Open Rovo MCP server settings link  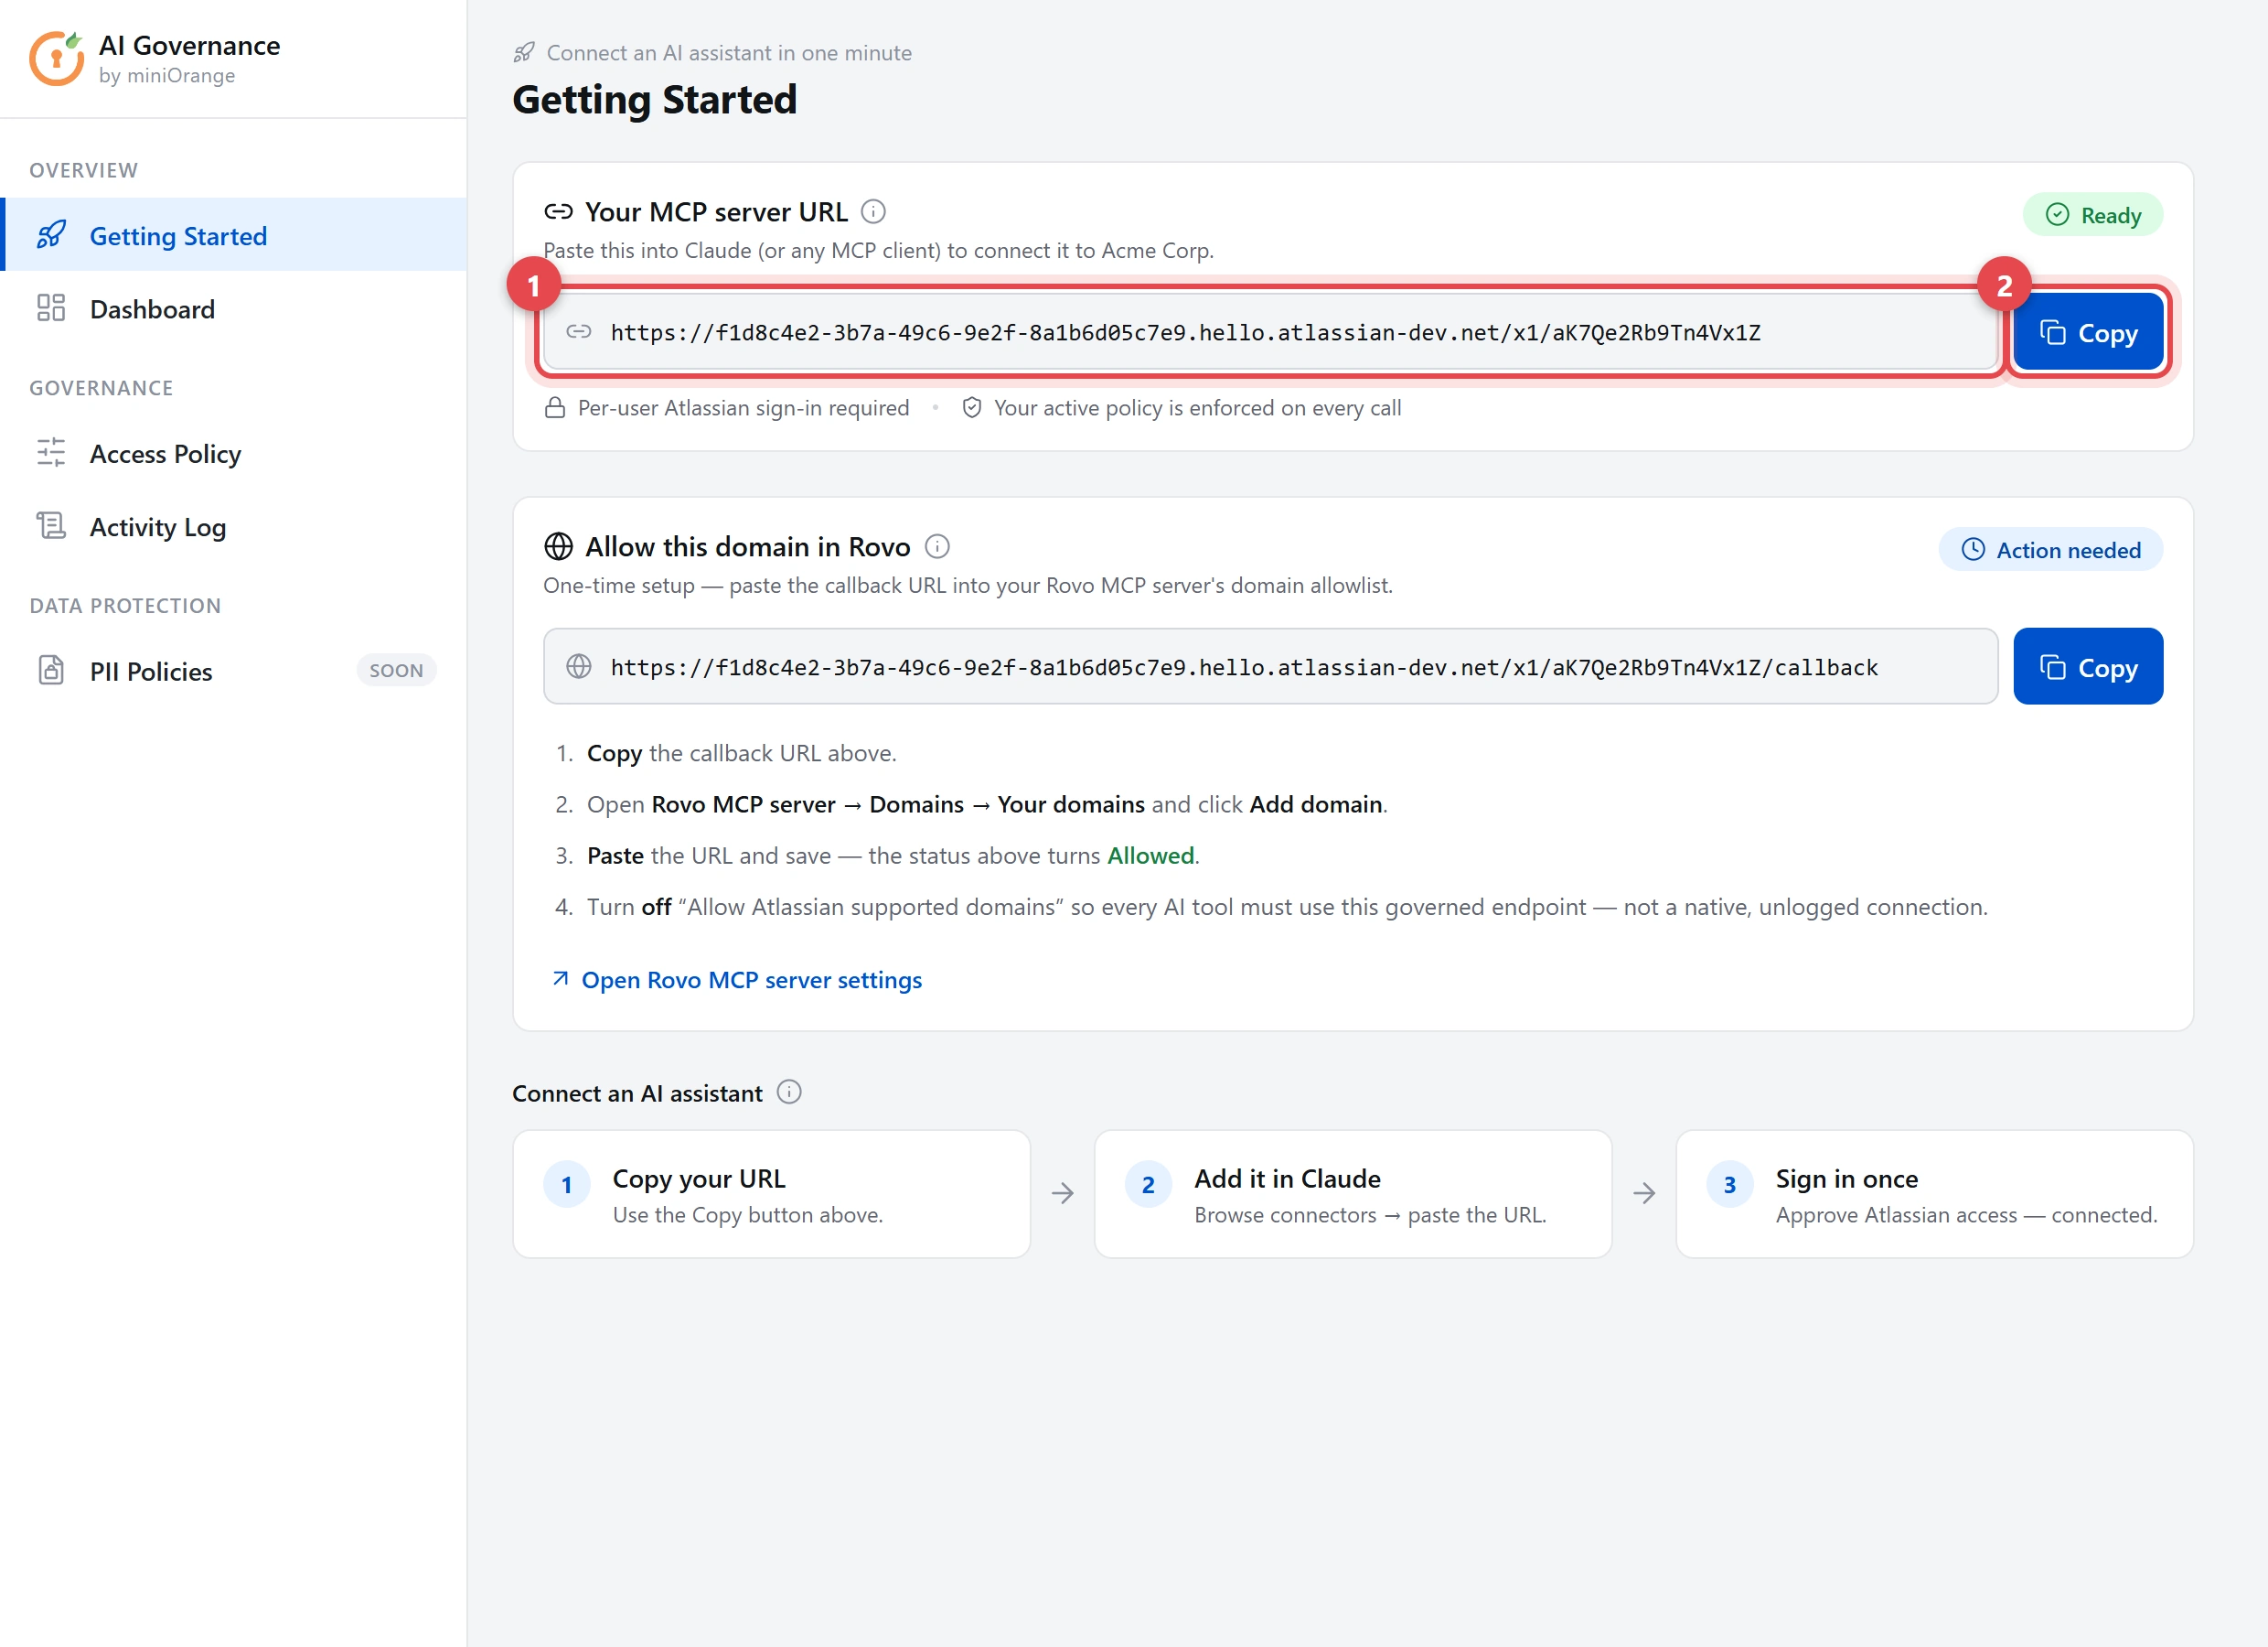(x=751, y=980)
